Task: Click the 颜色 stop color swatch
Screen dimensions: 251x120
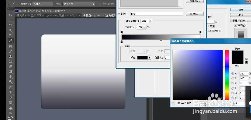Action: click(x=142, y=58)
